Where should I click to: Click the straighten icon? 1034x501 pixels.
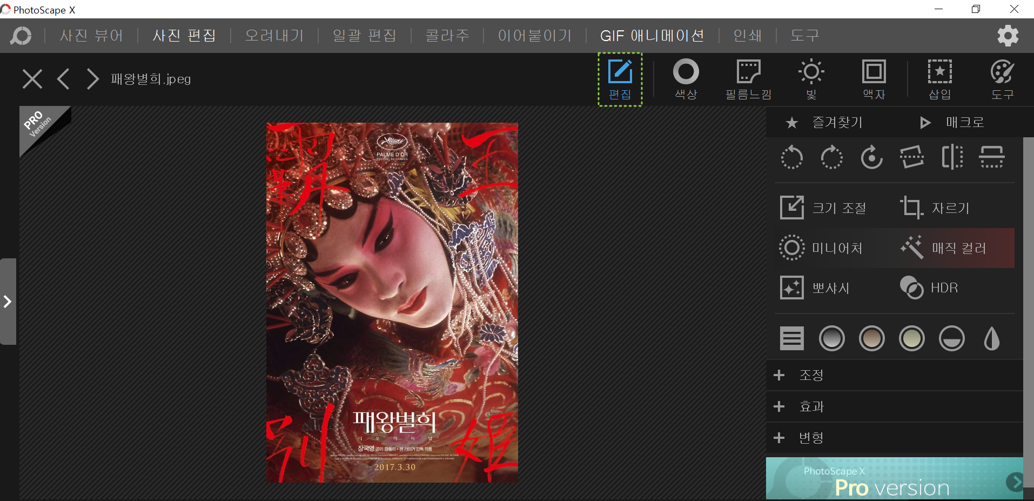pyautogui.click(x=912, y=157)
